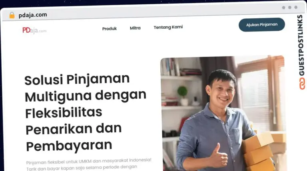Click the GUESTPOSTLINKS vertical label
The image size is (307, 171).
[x=301, y=45]
